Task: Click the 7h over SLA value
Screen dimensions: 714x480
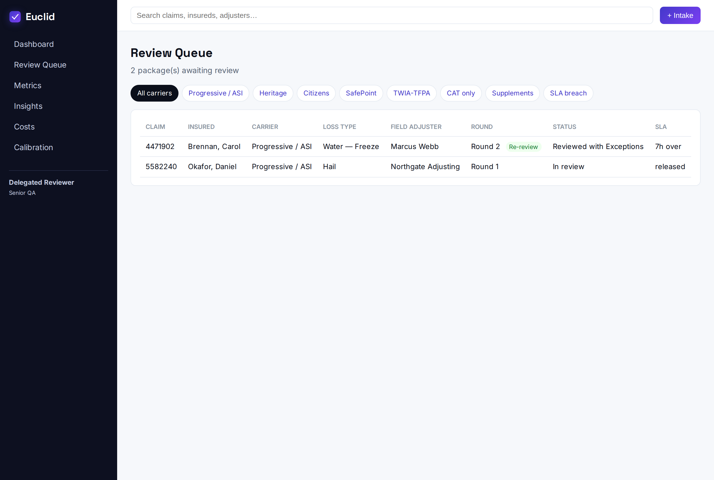Action: pyautogui.click(x=668, y=147)
